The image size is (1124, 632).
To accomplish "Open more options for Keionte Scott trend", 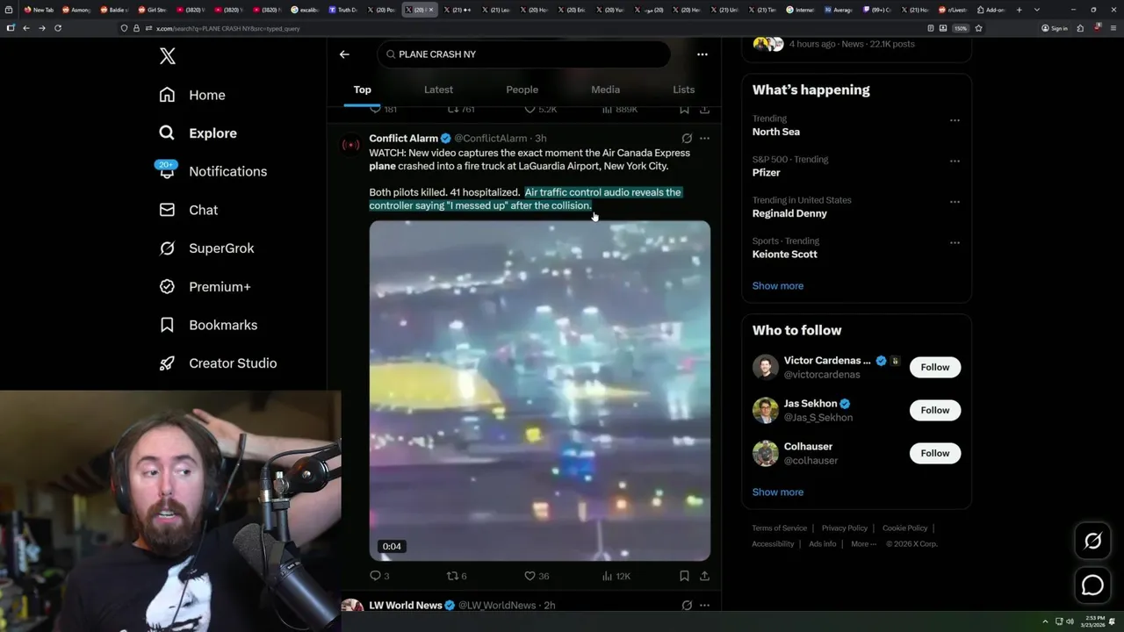I will coord(955,242).
